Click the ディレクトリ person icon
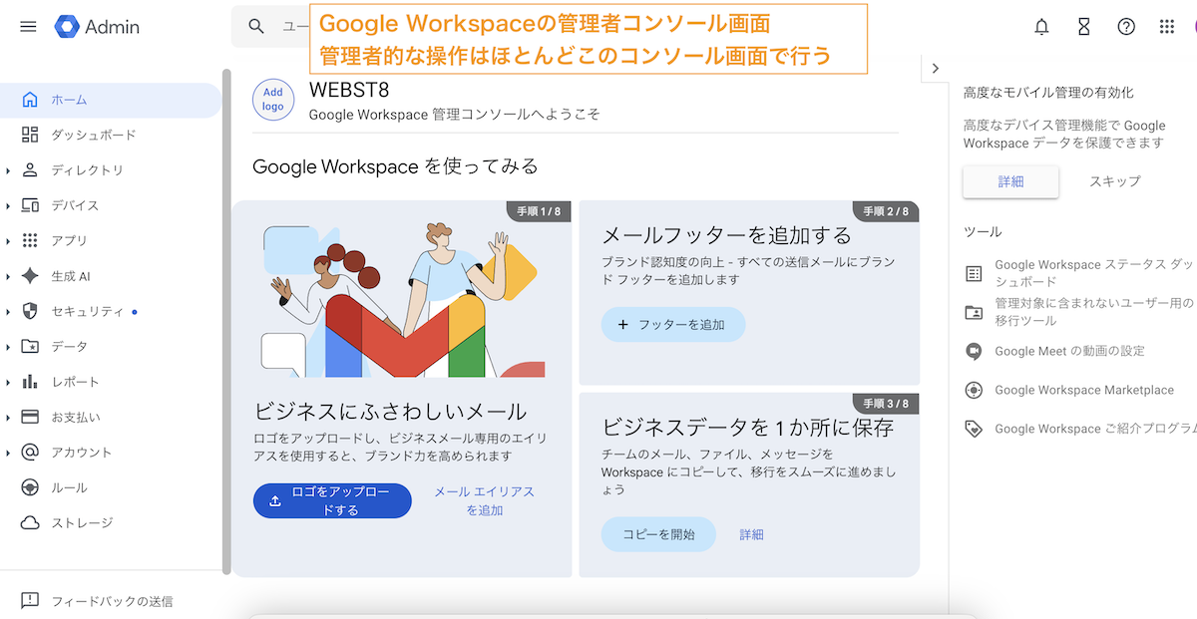Screen dimensions: 1197x619 [x=30, y=170]
